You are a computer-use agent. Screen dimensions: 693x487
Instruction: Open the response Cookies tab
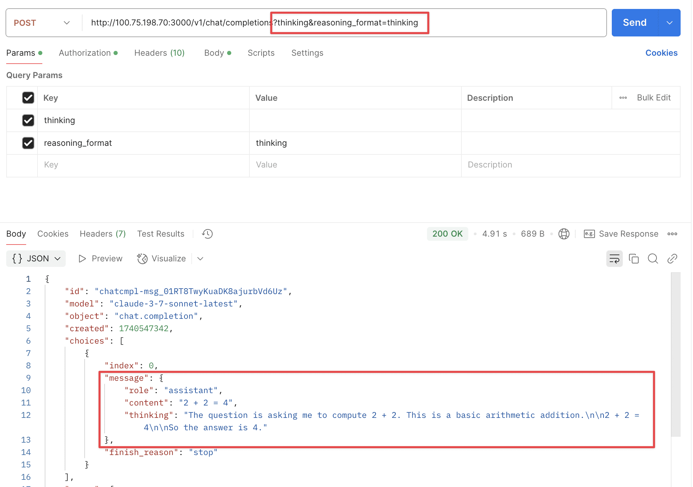click(53, 234)
